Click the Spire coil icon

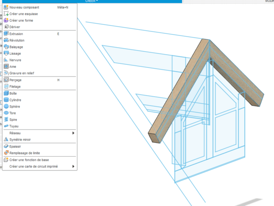tap(6, 119)
